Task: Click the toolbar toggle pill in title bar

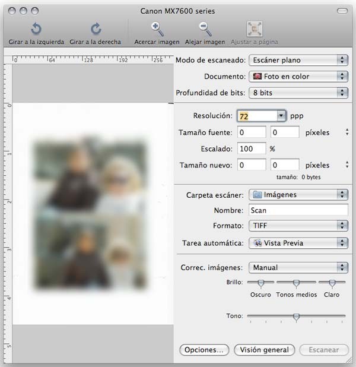Action: pos(342,11)
